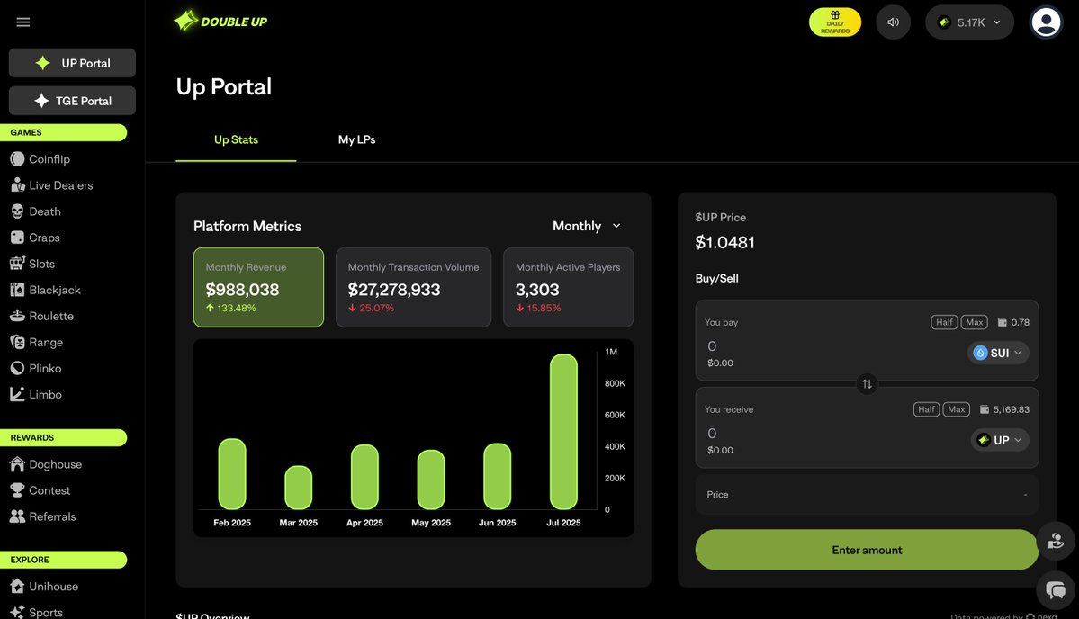Select Monthly Active Players card
The image size is (1079, 619).
(569, 287)
